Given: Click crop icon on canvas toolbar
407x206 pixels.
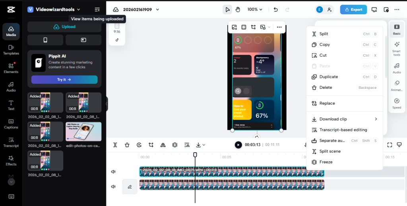Looking at the screenshot, I should point(253,27).
